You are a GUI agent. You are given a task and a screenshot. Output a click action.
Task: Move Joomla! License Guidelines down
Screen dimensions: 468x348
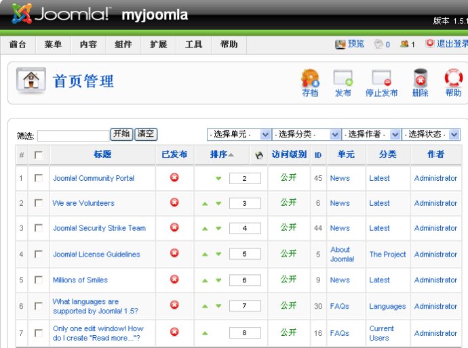[x=218, y=254]
